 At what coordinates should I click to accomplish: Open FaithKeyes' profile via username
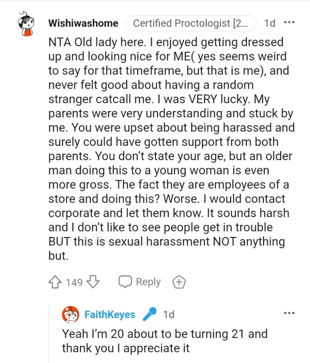[x=111, y=313]
